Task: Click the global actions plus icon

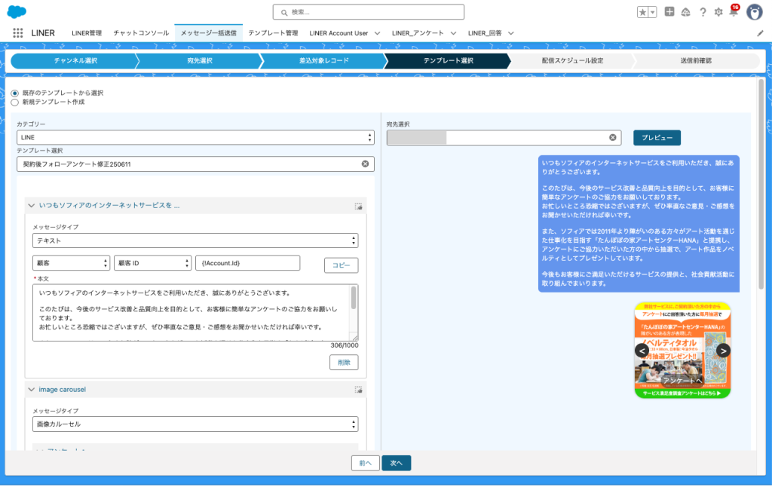Action: pos(669,12)
